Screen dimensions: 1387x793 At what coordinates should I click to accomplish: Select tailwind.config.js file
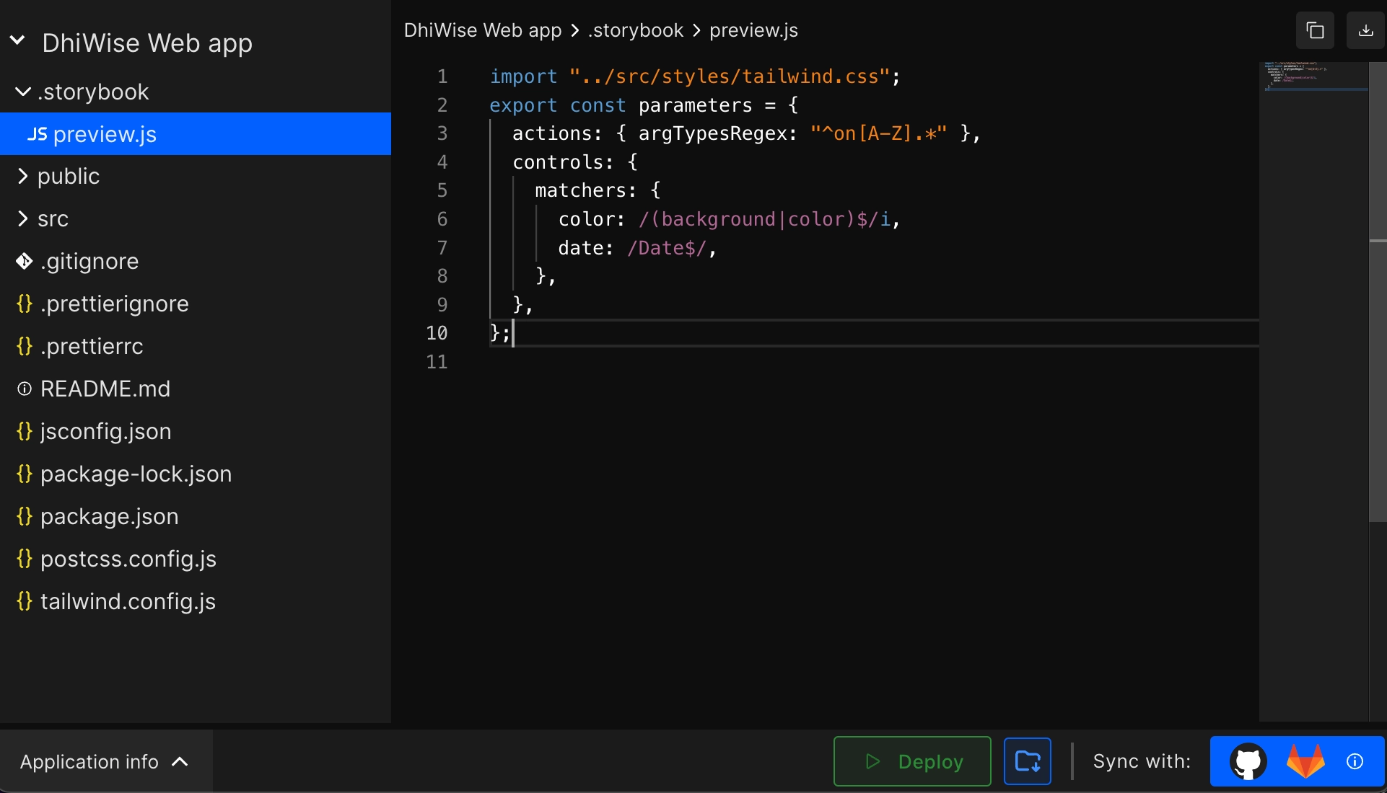pyautogui.click(x=128, y=602)
